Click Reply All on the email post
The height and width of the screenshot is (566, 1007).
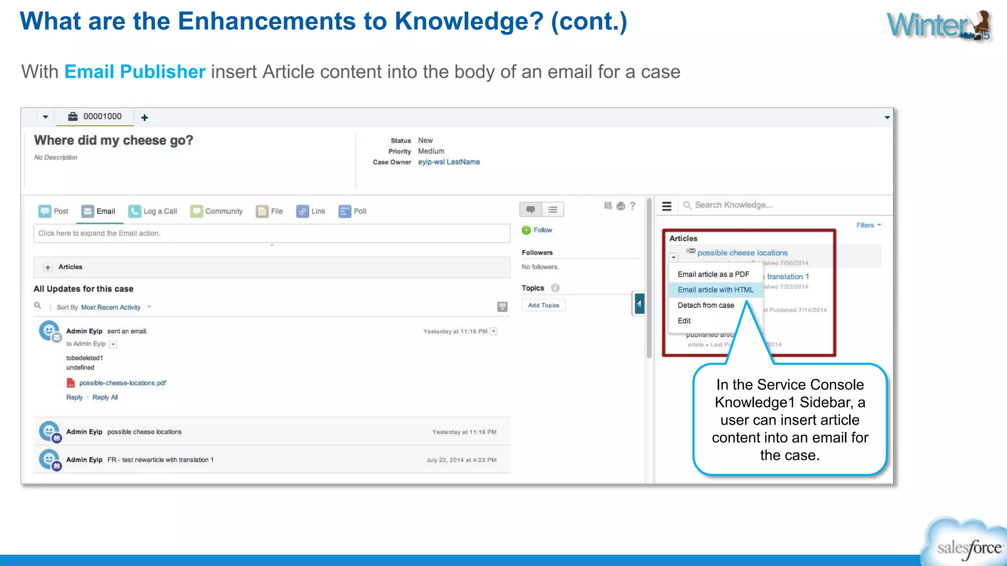point(105,397)
